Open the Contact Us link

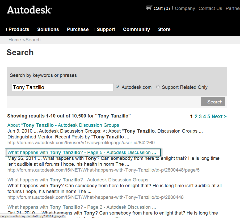click(x=210, y=8)
